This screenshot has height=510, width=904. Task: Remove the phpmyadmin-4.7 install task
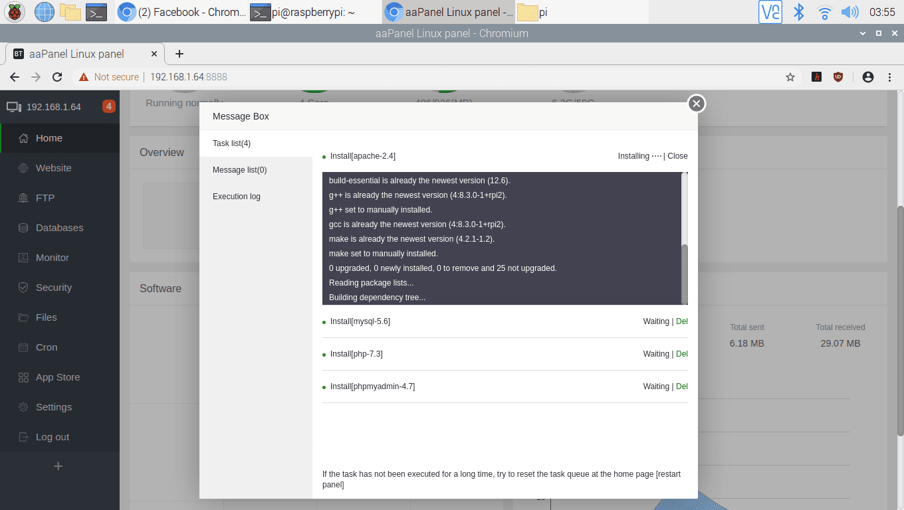(x=681, y=386)
